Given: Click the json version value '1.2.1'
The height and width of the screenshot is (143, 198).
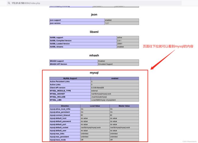Looking at the screenshot, I should click(122, 23).
